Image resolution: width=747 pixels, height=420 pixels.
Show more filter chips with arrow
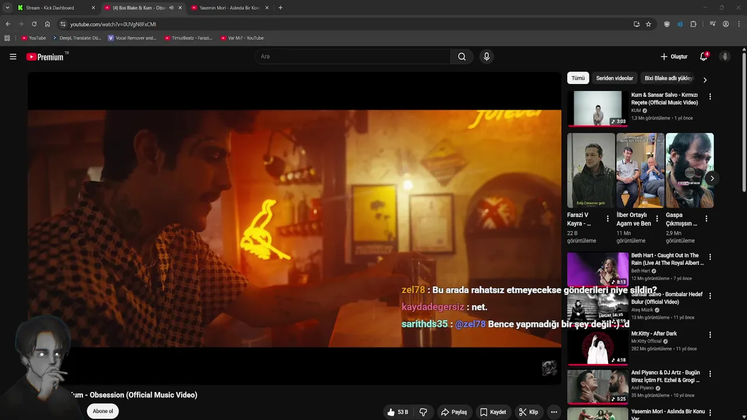(705, 80)
